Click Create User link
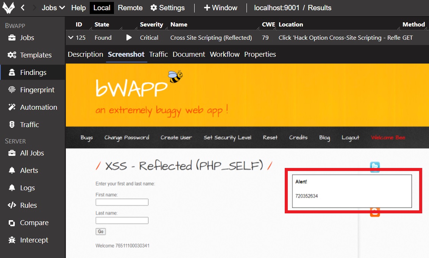 point(176,137)
